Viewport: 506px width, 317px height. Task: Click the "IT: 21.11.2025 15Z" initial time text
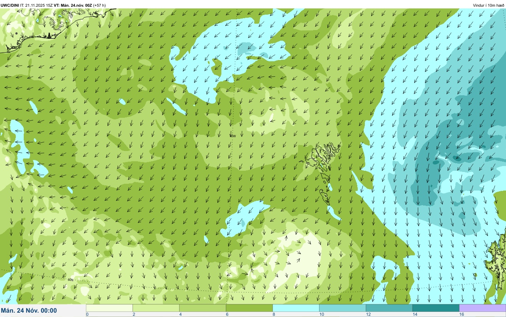click(x=36, y=5)
